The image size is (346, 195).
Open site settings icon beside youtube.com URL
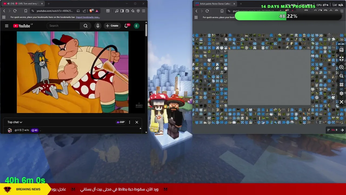coord(33,11)
